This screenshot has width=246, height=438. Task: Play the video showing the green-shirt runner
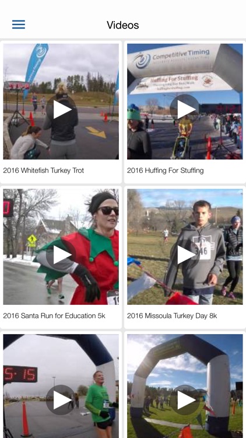61,400
